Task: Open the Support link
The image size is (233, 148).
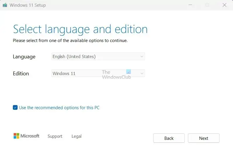Action: point(55,136)
